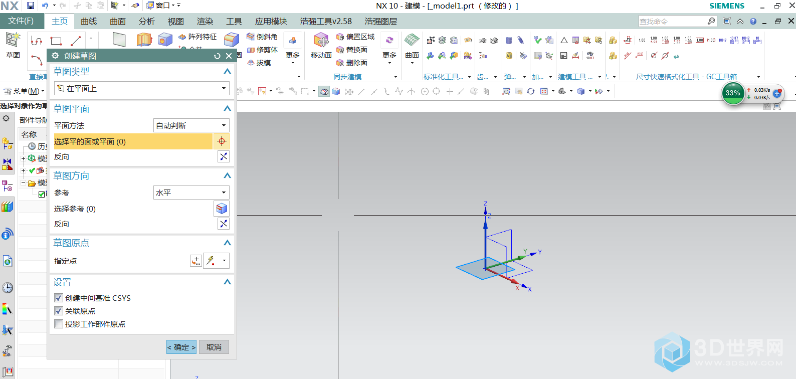
Task: Click the search magnifier icon
Action: 711,21
